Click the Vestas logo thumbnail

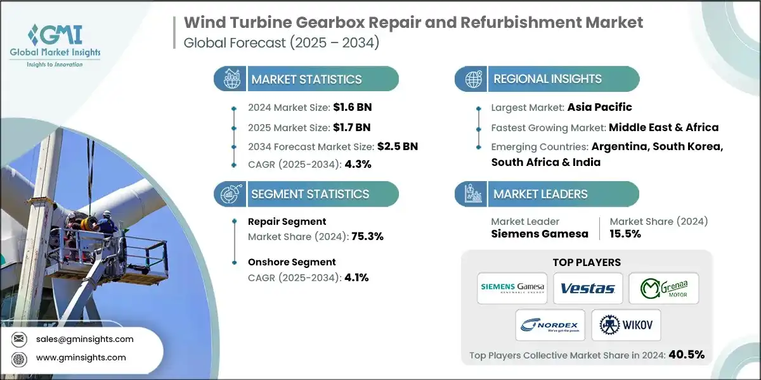(587, 288)
